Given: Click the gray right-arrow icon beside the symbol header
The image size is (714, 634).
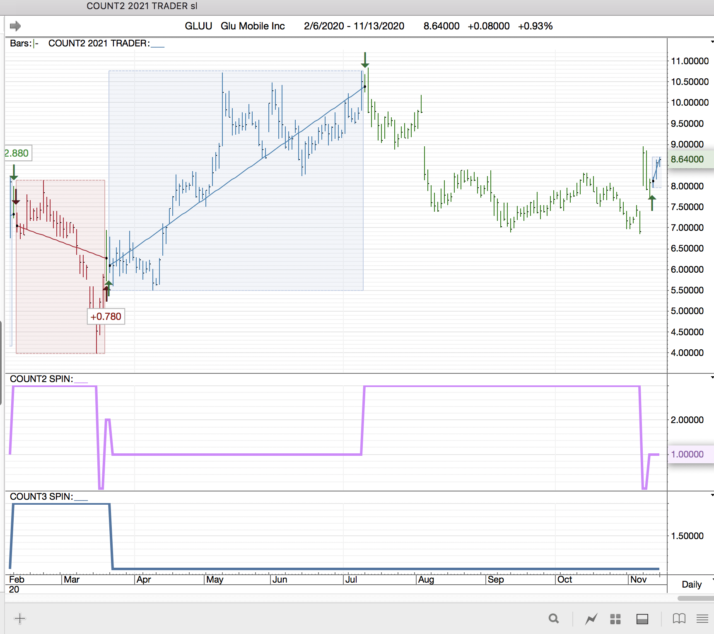Looking at the screenshot, I should click(x=15, y=26).
